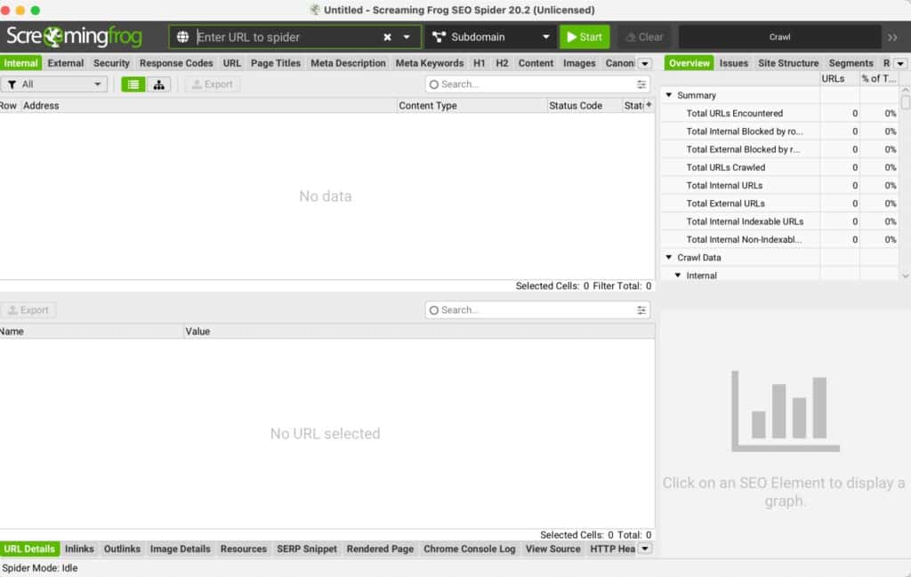911x577 pixels.
Task: Open the Resources bottom tab
Action: (x=244, y=549)
